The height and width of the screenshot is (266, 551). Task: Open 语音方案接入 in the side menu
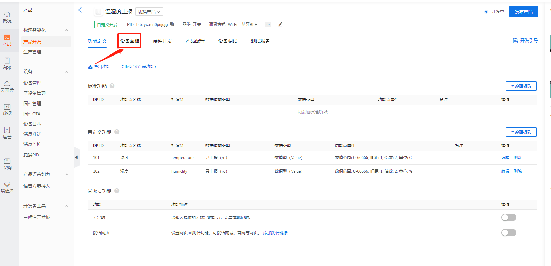[37, 186]
